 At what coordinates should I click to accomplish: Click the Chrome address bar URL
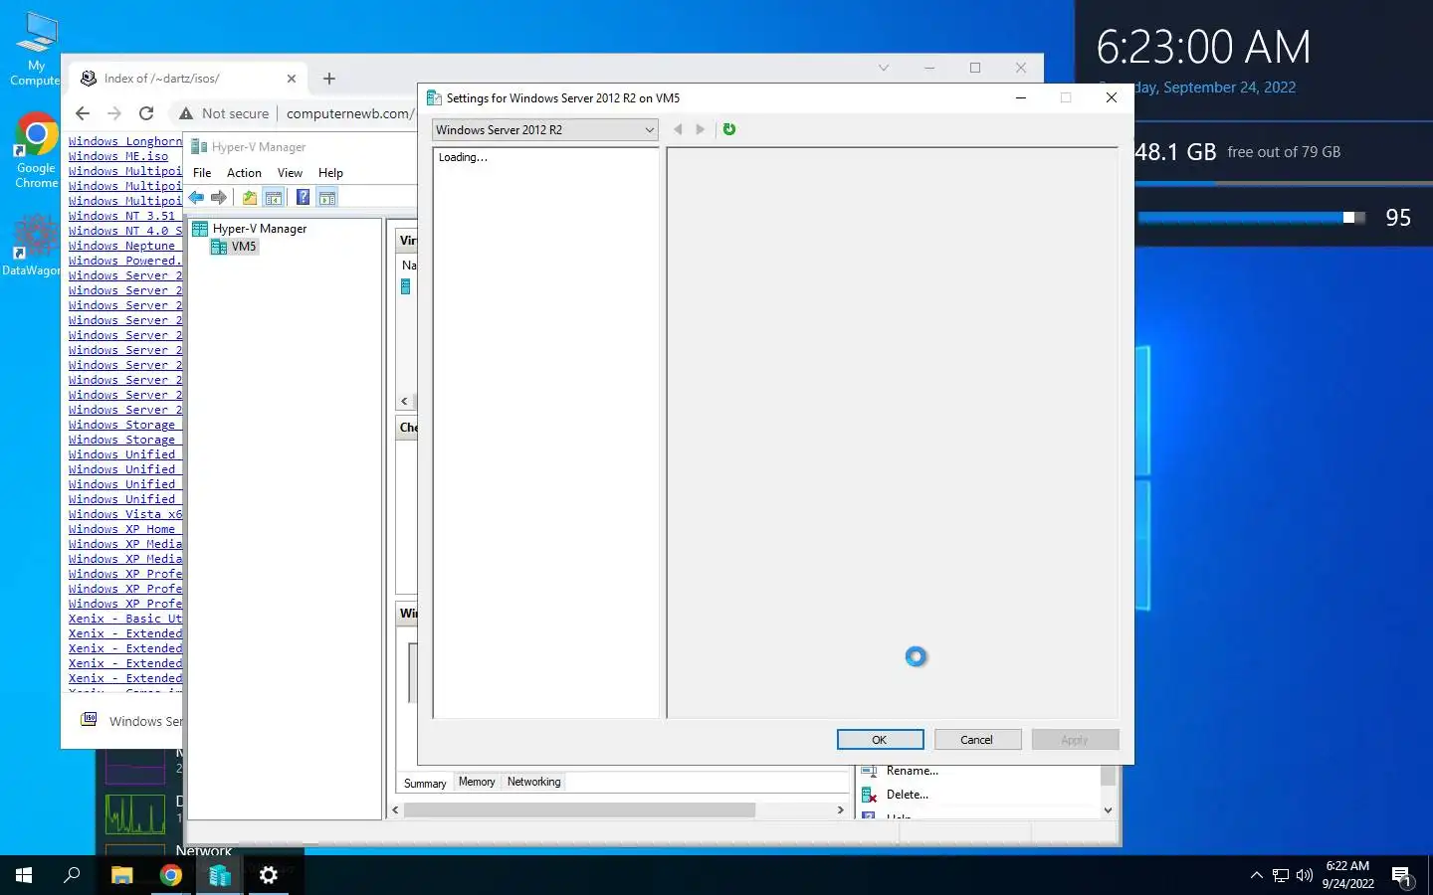[348, 113]
